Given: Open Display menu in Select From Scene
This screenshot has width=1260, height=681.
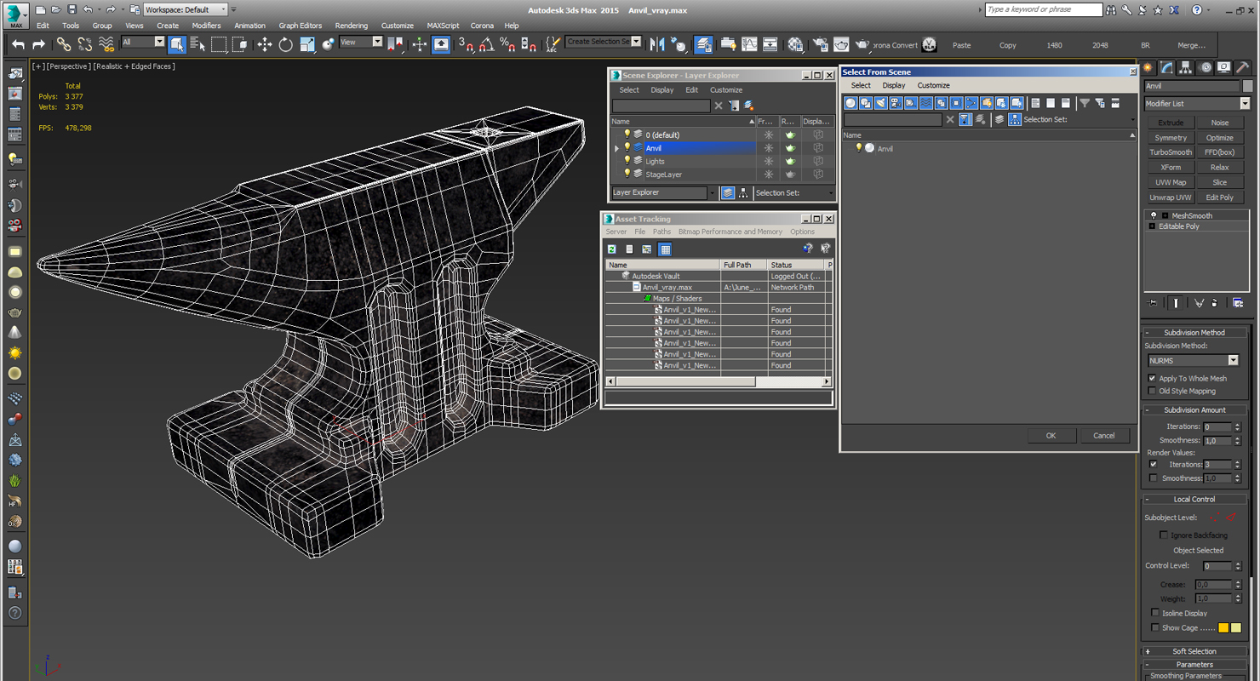Looking at the screenshot, I should point(894,85).
